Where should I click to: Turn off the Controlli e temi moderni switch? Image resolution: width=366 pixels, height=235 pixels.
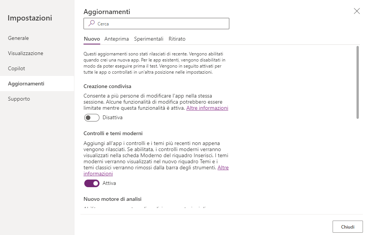coord(91,183)
